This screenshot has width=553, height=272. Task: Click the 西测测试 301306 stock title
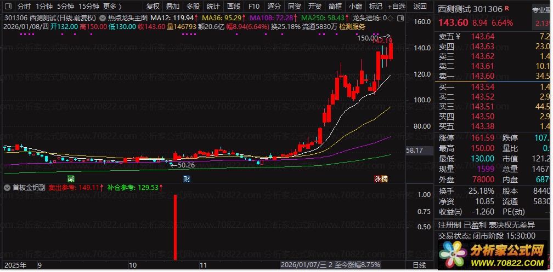click(470, 9)
